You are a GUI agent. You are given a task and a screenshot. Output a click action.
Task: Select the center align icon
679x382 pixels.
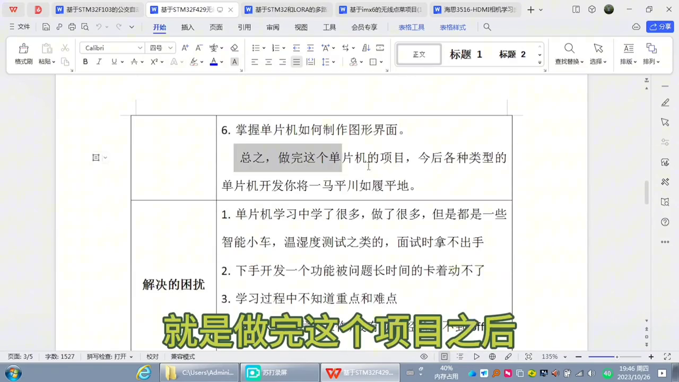point(268,62)
